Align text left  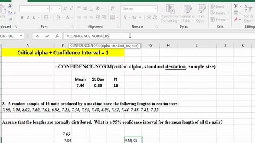click(x=79, y=17)
